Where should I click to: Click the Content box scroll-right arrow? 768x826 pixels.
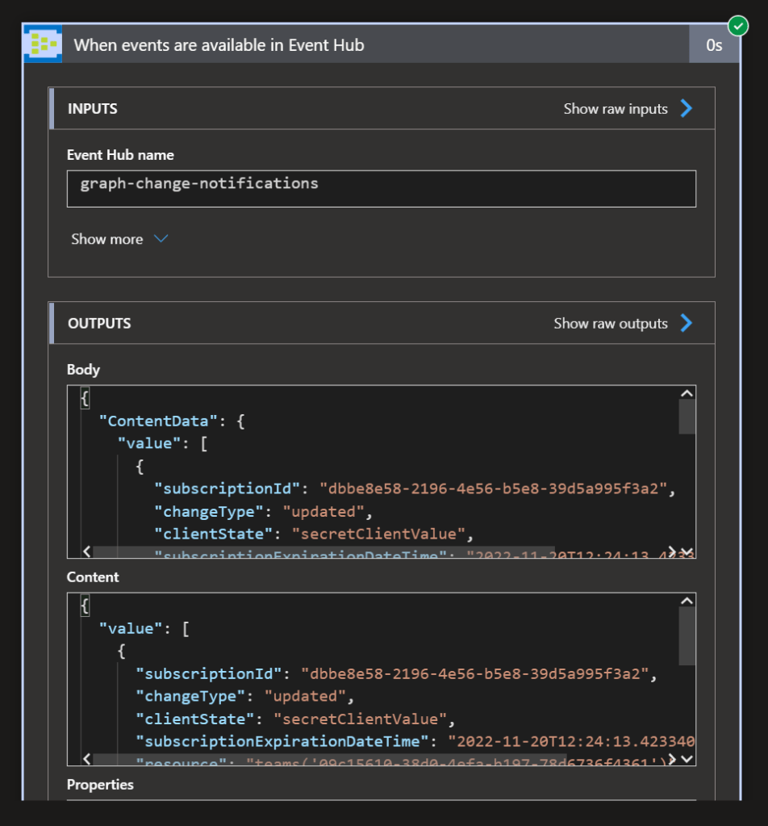(672, 759)
